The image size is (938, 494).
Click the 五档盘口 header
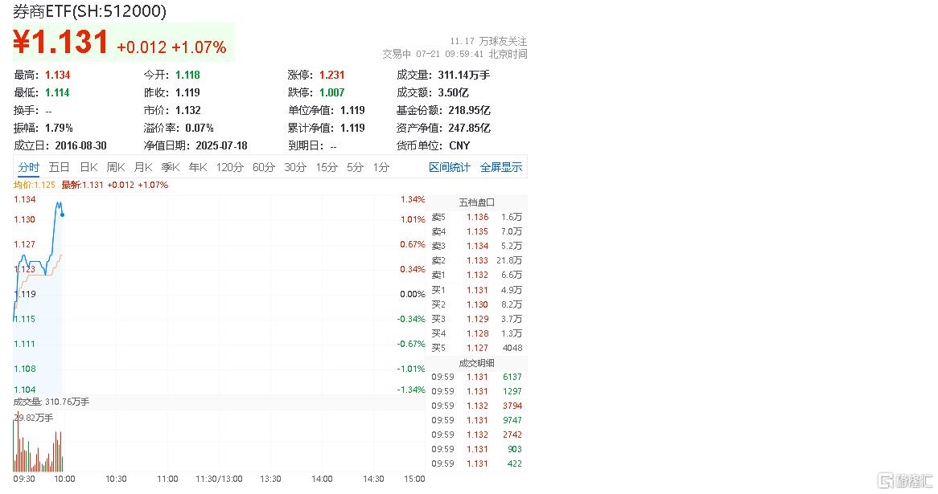[477, 202]
